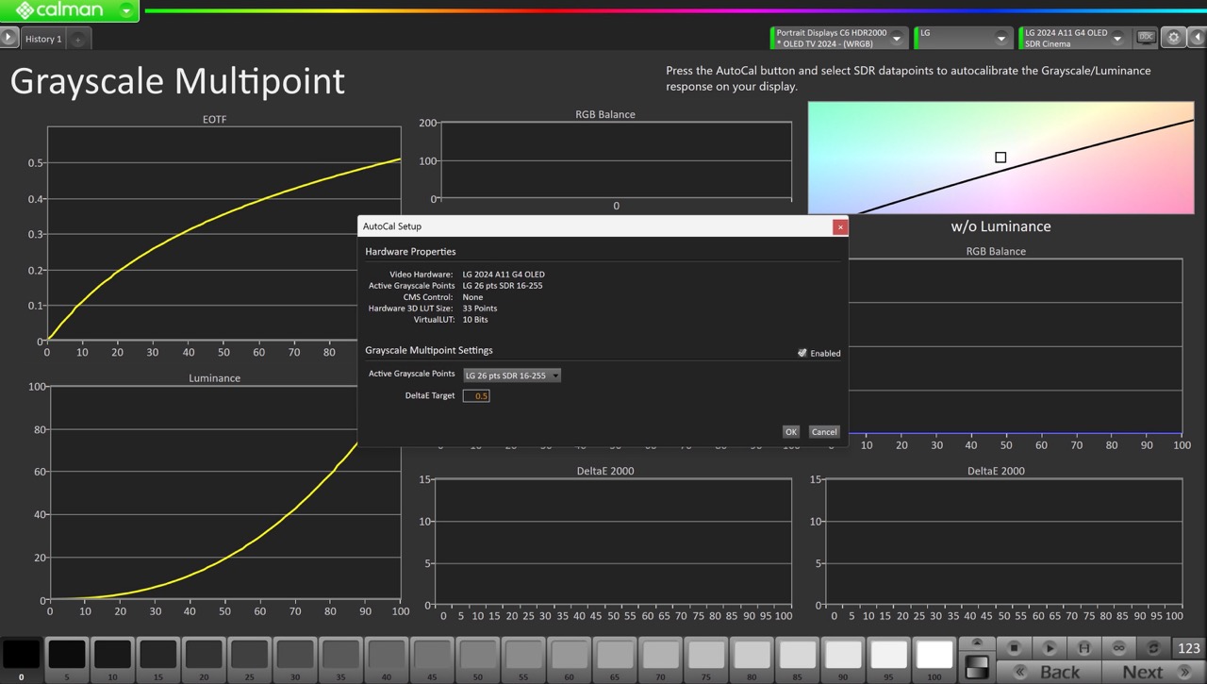Image resolution: width=1207 pixels, height=684 pixels.
Task: Add a new history tab with plus
Action: 78,39
